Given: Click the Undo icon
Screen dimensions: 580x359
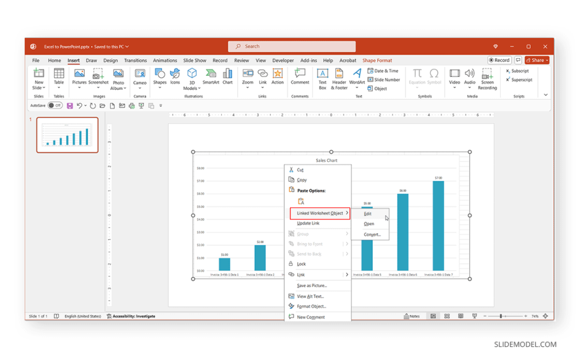Looking at the screenshot, I should [x=79, y=106].
